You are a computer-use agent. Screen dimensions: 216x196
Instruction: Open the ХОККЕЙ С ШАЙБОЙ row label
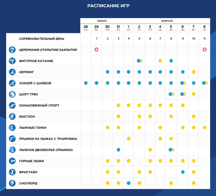click(x=35, y=83)
